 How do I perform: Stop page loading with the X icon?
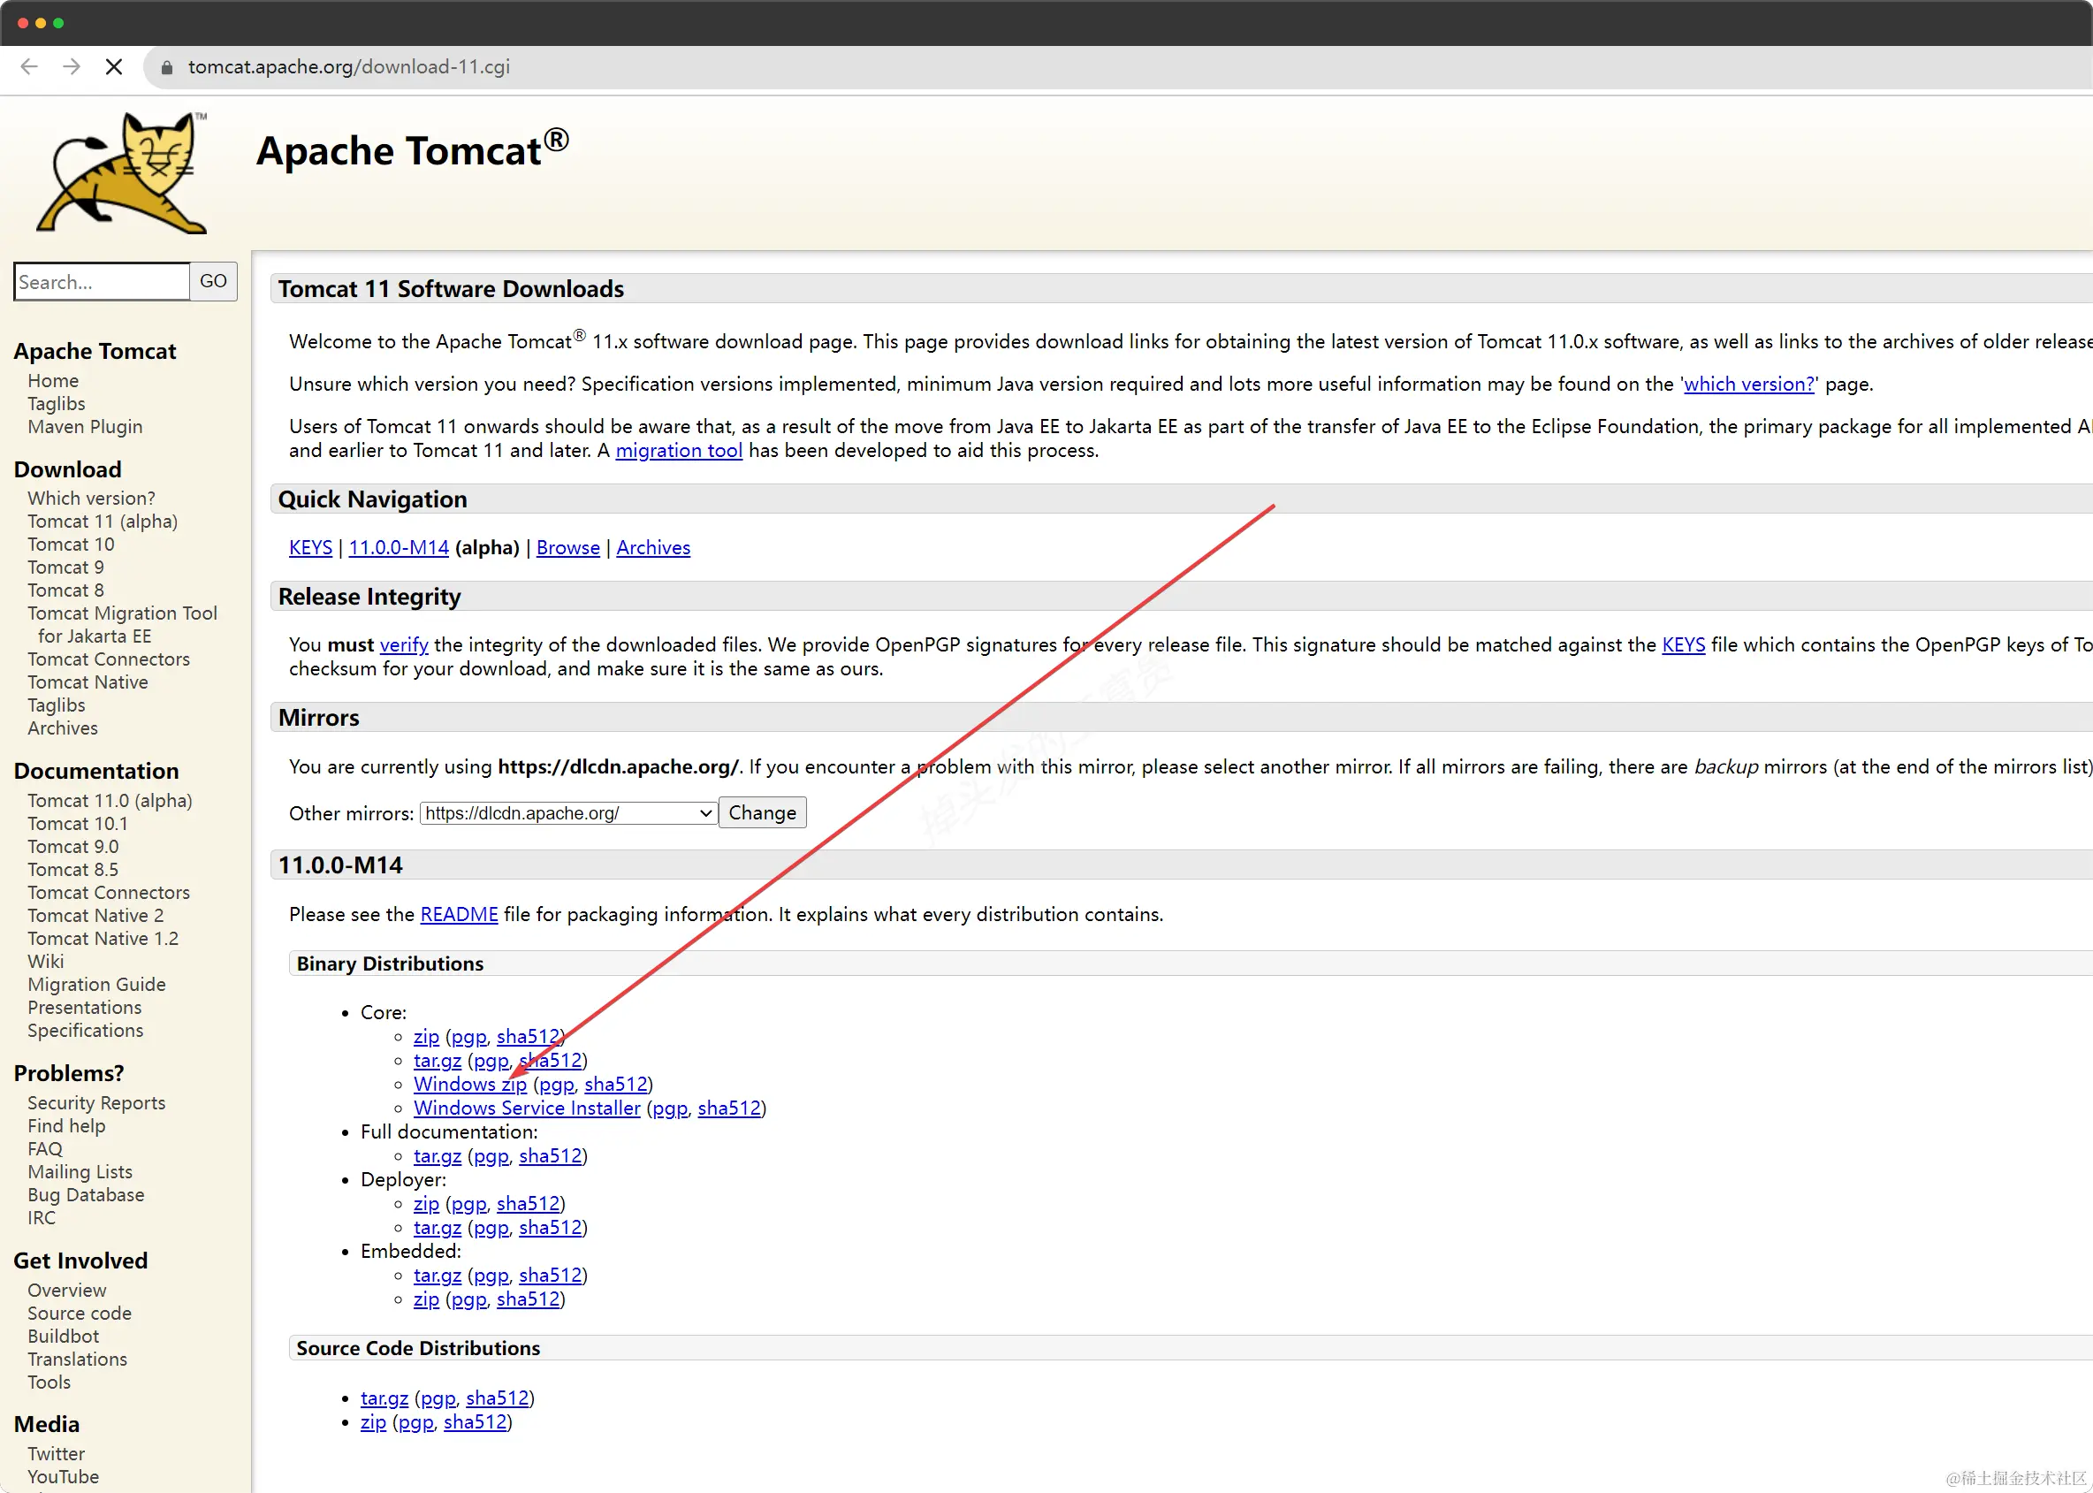114,67
